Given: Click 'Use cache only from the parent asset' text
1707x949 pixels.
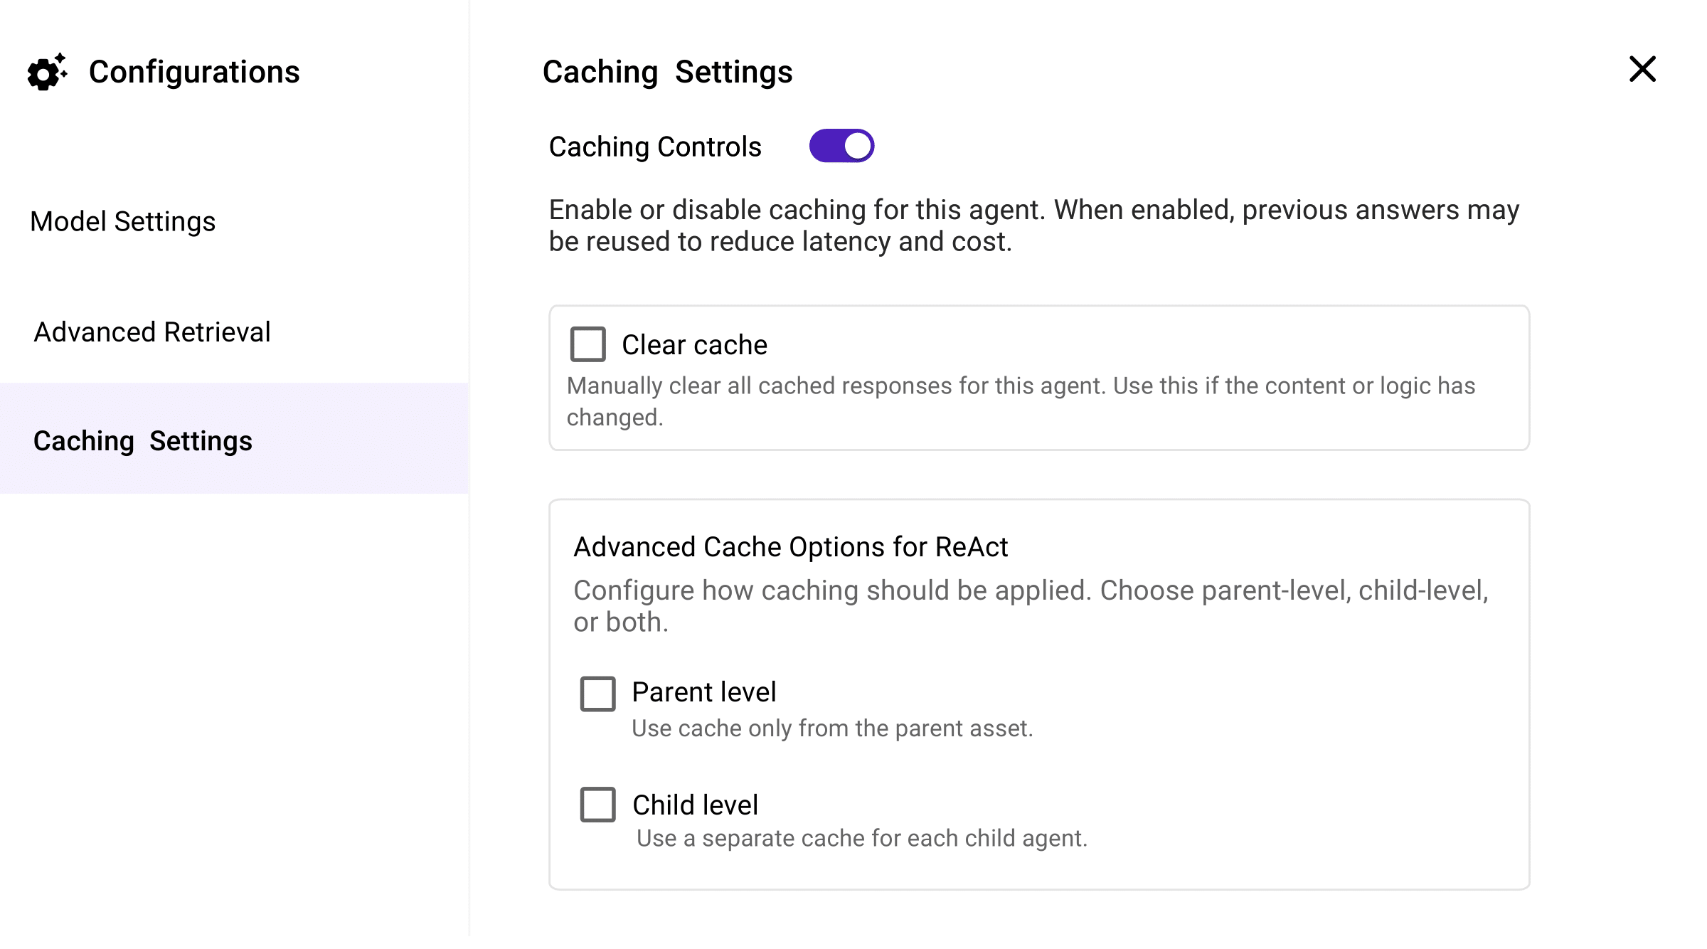Looking at the screenshot, I should pos(832,728).
